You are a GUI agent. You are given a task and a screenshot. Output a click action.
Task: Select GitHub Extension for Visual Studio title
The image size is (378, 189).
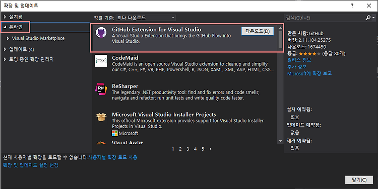click(x=156, y=30)
